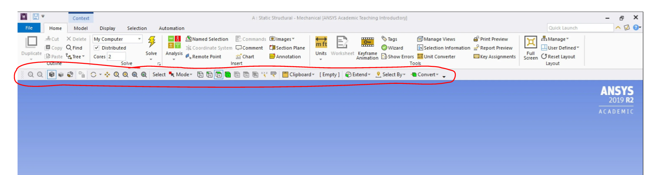Click the save icon in title bar
This screenshot has width=660, height=175.
point(36,18)
